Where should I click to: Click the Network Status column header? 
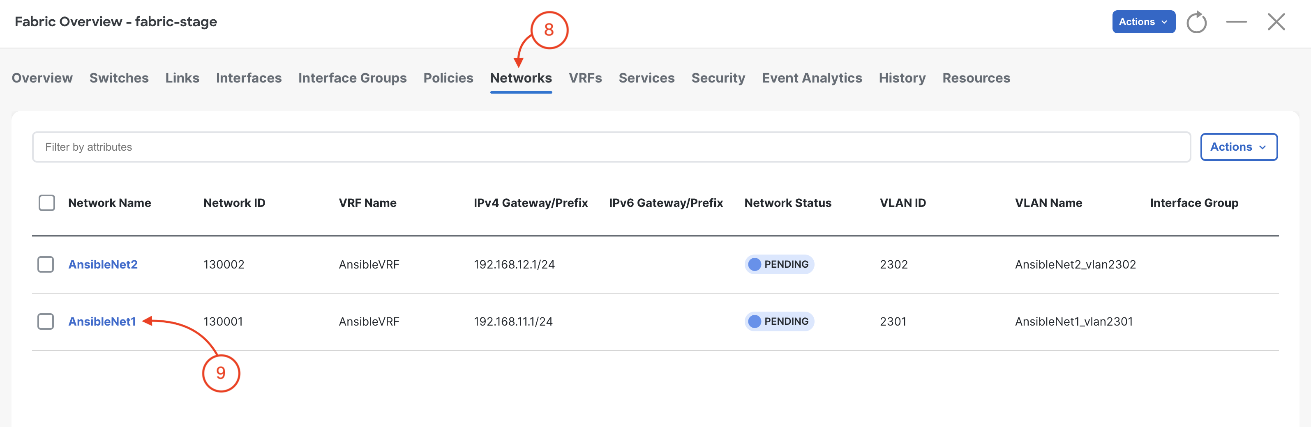pos(788,203)
